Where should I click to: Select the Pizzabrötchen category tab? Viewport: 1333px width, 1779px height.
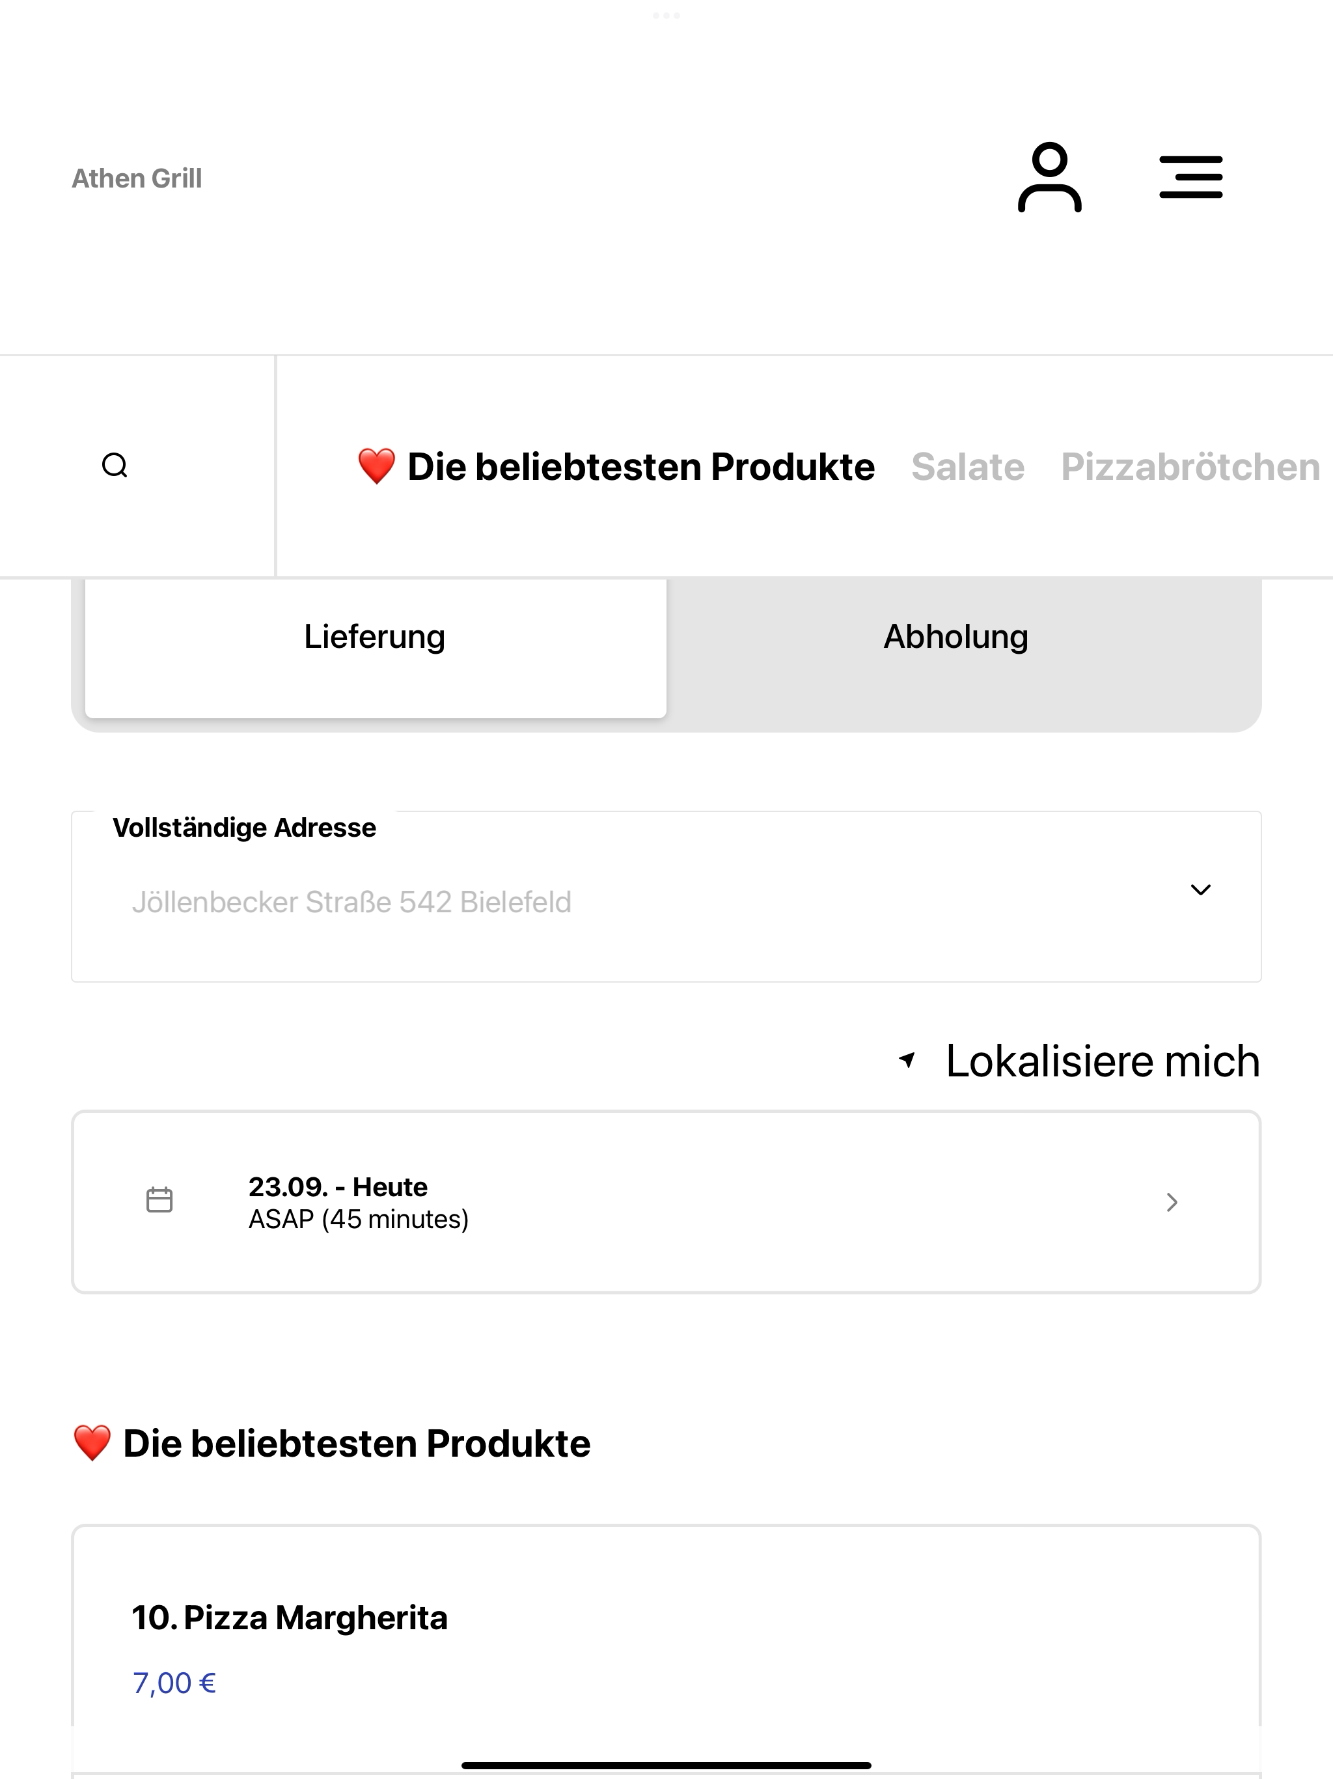pos(1190,468)
